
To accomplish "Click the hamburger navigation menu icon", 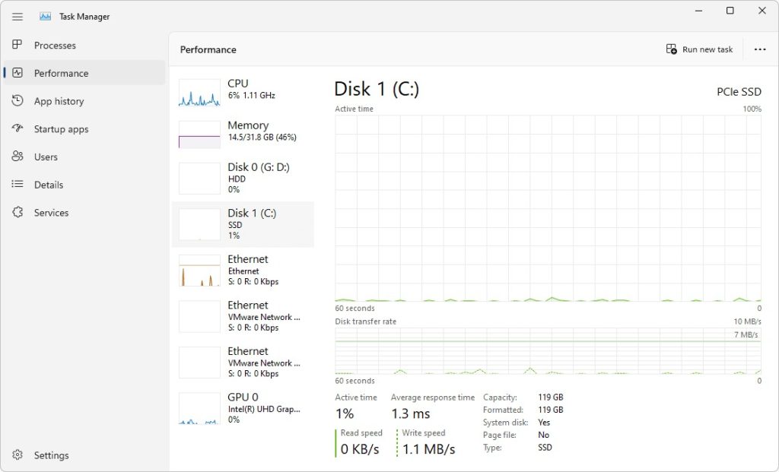I will 17,17.
